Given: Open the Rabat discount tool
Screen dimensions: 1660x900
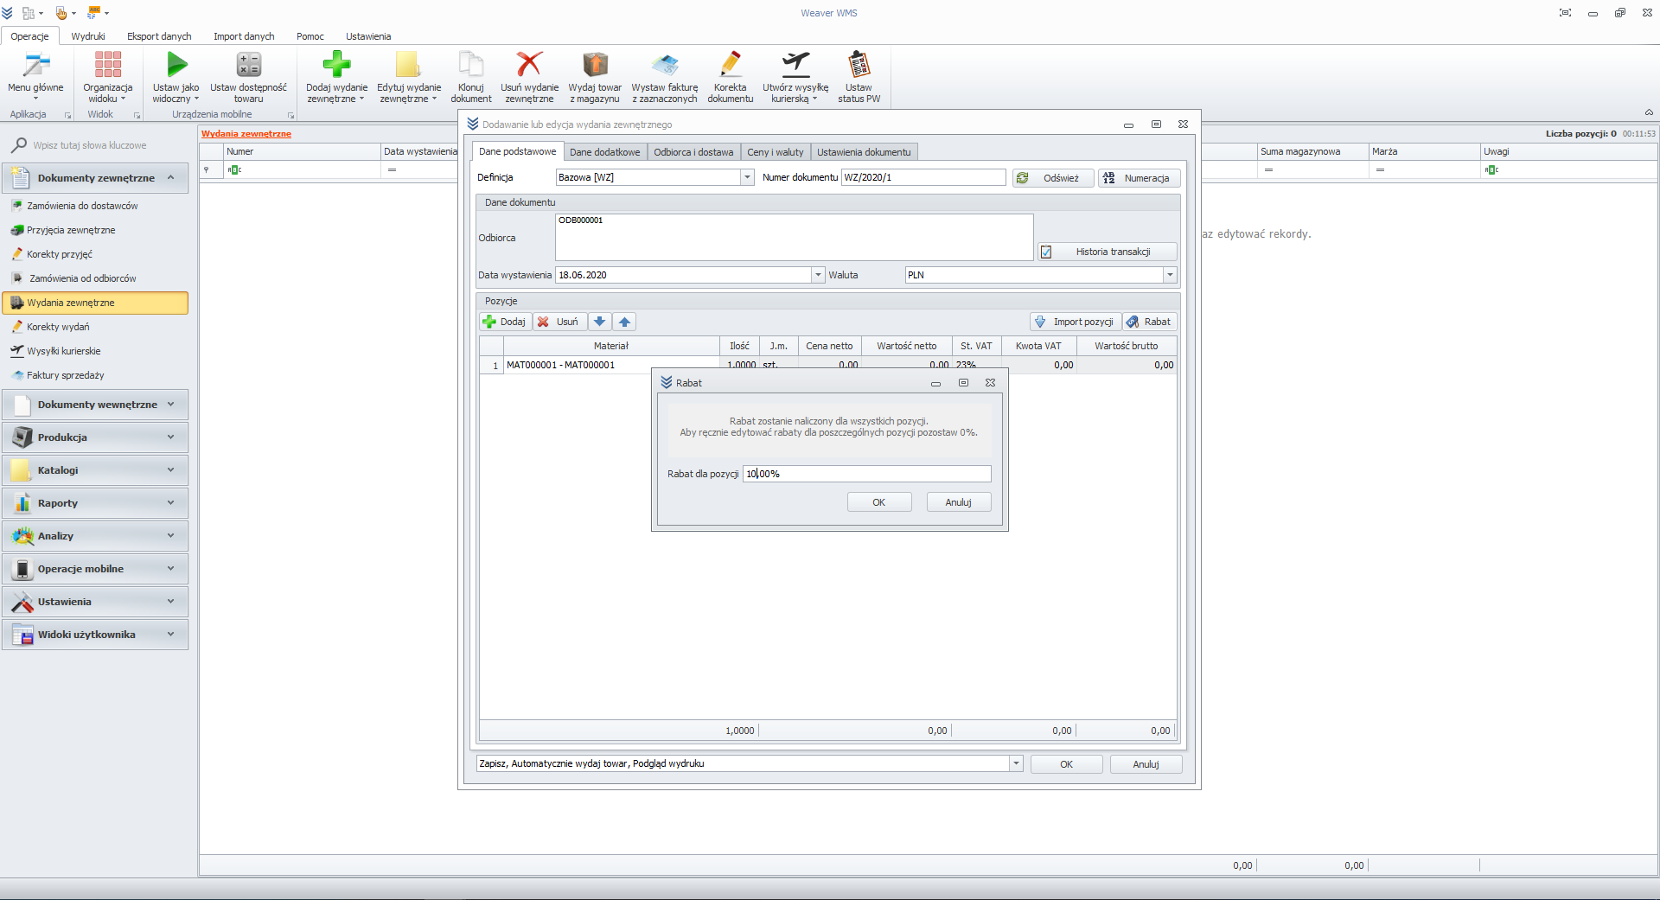Looking at the screenshot, I should (x=1149, y=322).
